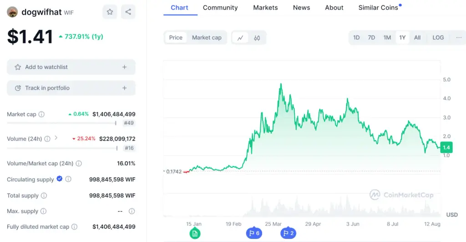
Task: Toggle chart to Market cap mode
Action: coord(207,38)
